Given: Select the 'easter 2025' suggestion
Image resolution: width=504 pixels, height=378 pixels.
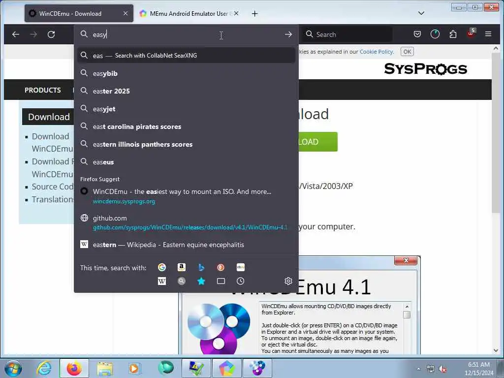Looking at the screenshot, I should click(x=186, y=91).
